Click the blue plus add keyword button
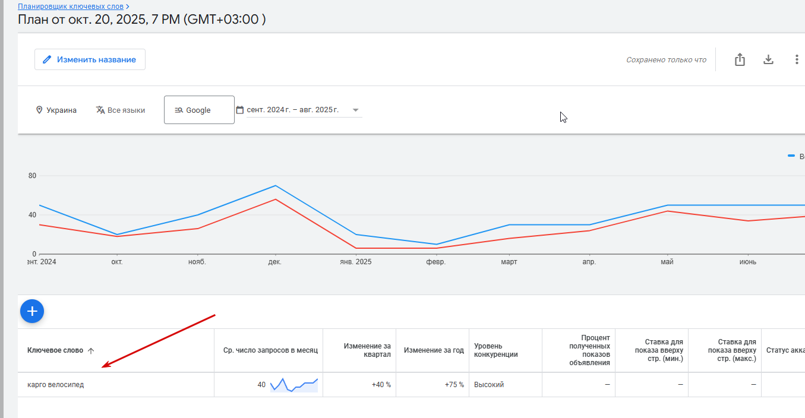805x418 pixels. (32, 311)
